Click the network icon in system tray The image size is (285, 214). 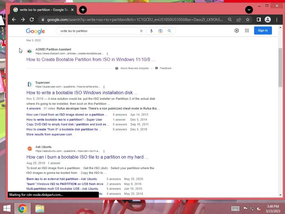[x=252, y=208]
